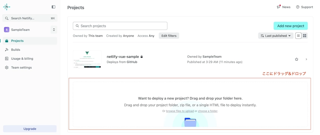
Task: Click 'Published at 3:29 AM (11 minutes ago)'
Action: click(x=215, y=62)
